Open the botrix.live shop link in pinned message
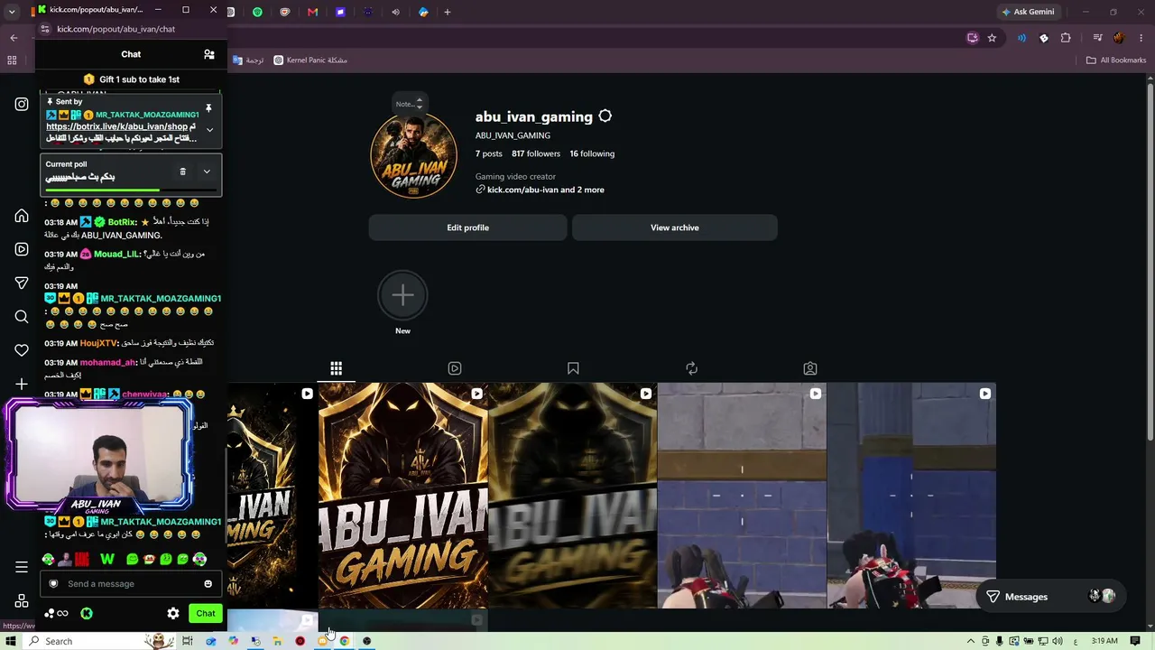Image resolution: width=1155 pixels, height=650 pixels. pyautogui.click(x=117, y=126)
